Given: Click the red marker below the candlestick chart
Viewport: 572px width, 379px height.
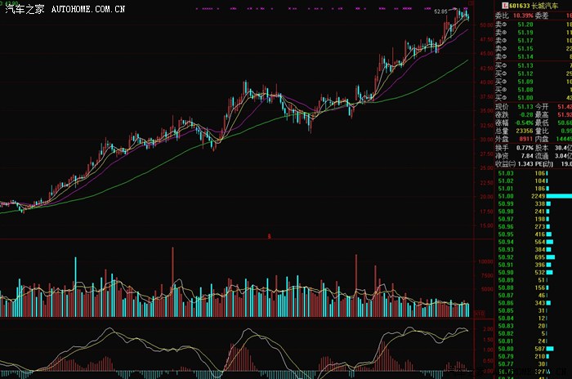Looking at the screenshot, I should 269,236.
